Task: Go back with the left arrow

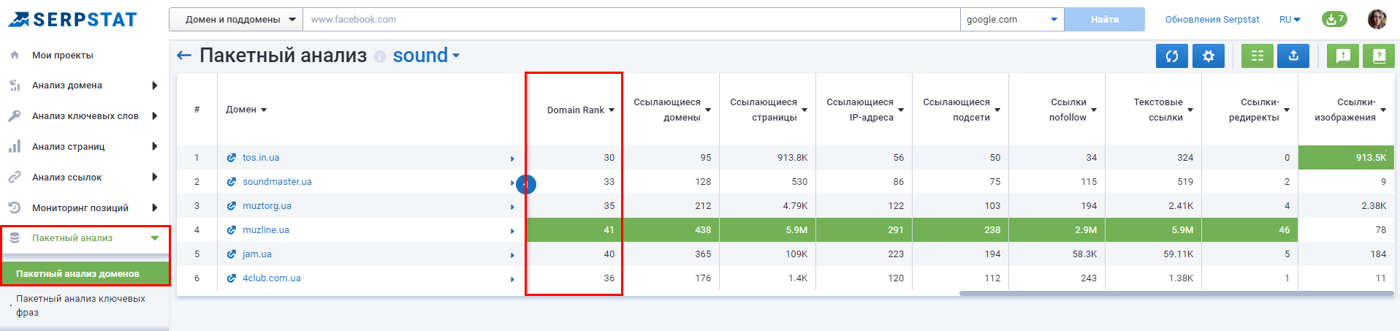Action: click(x=184, y=56)
